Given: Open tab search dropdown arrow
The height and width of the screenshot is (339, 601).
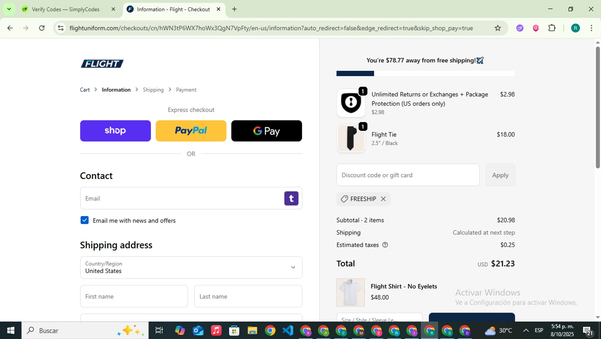Looking at the screenshot, I should pos(9,9).
